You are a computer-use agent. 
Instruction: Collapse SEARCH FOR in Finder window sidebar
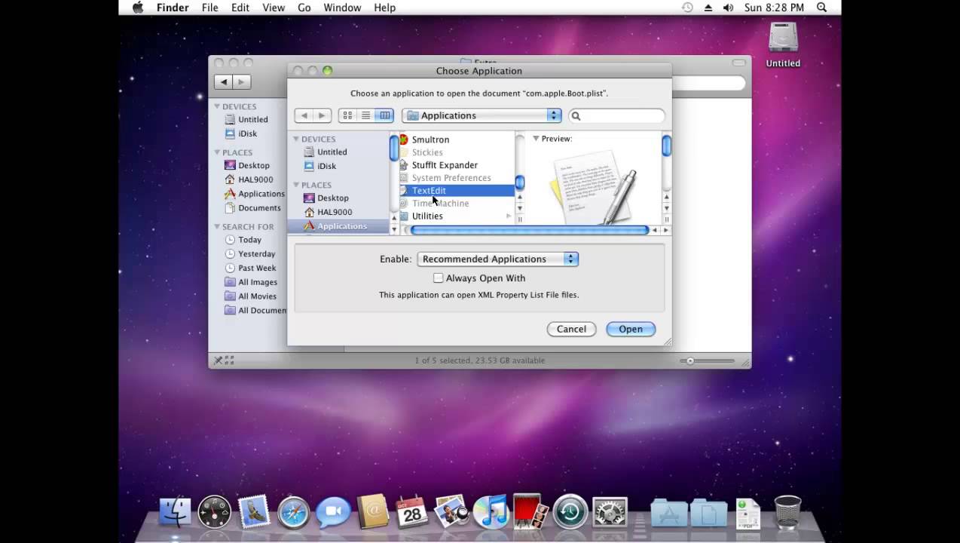coord(217,226)
